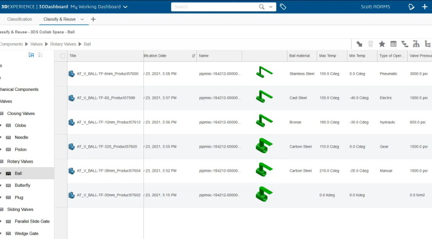Expand My Working Dashboard dropdown

pos(125,7)
